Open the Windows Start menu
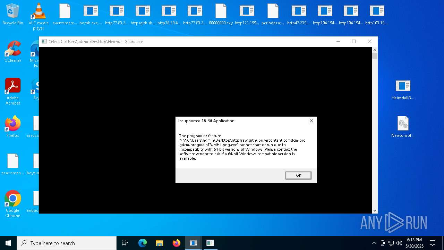The height and width of the screenshot is (250, 444). 8,243
